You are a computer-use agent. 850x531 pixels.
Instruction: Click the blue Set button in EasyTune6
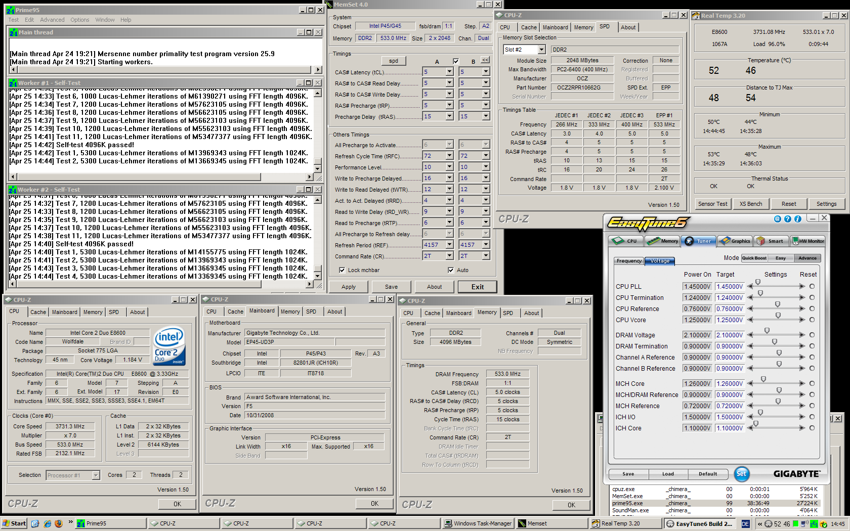pyautogui.click(x=741, y=474)
